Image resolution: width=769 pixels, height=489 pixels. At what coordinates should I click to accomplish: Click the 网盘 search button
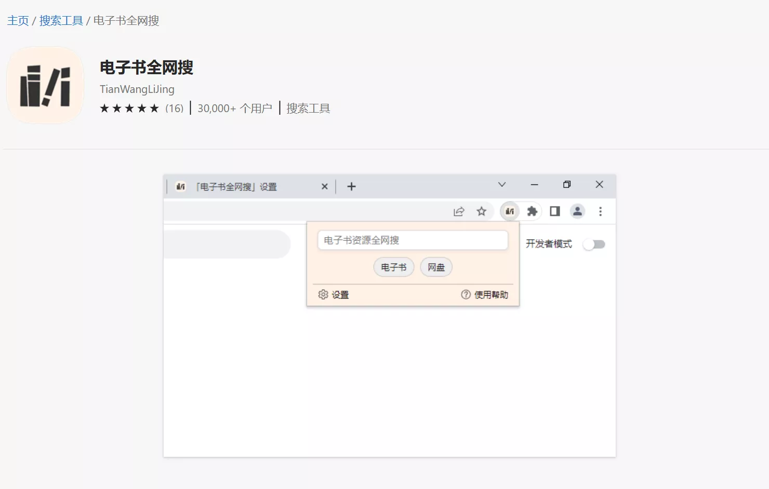436,267
